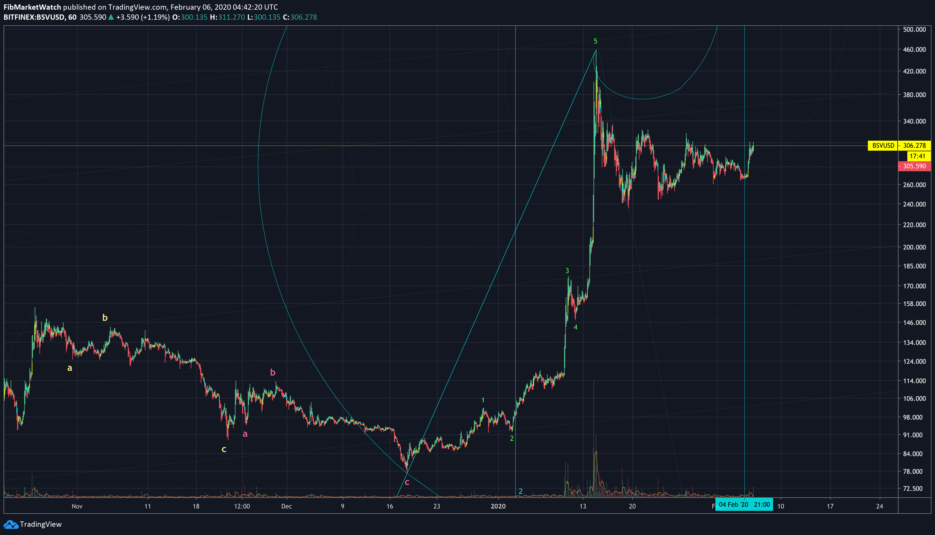
Task: Click the 200.000 price axis level
Action: [x=914, y=247]
